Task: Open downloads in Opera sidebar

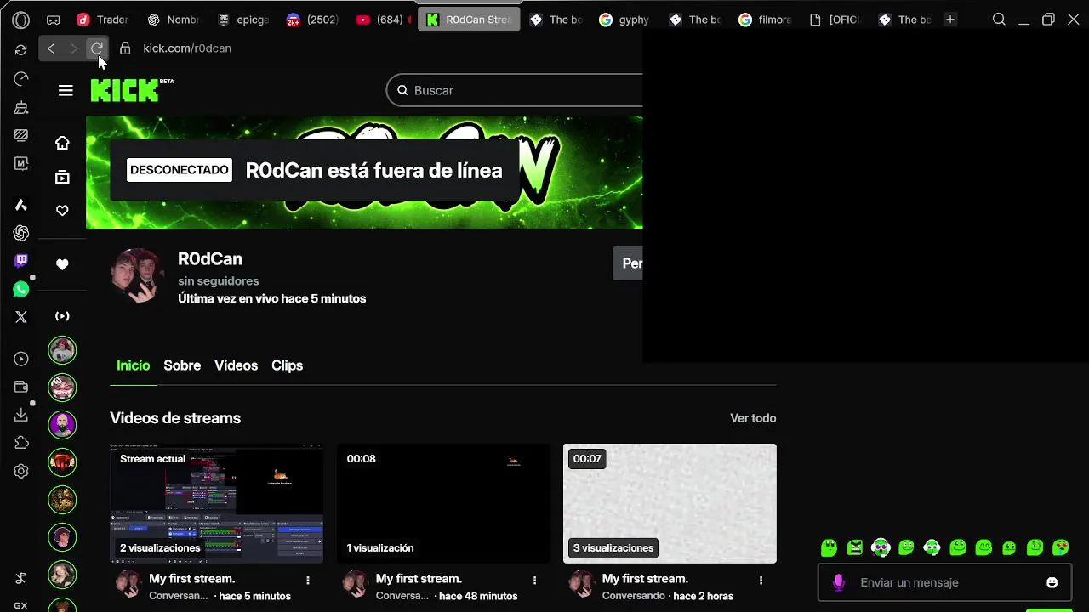Action: click(21, 415)
